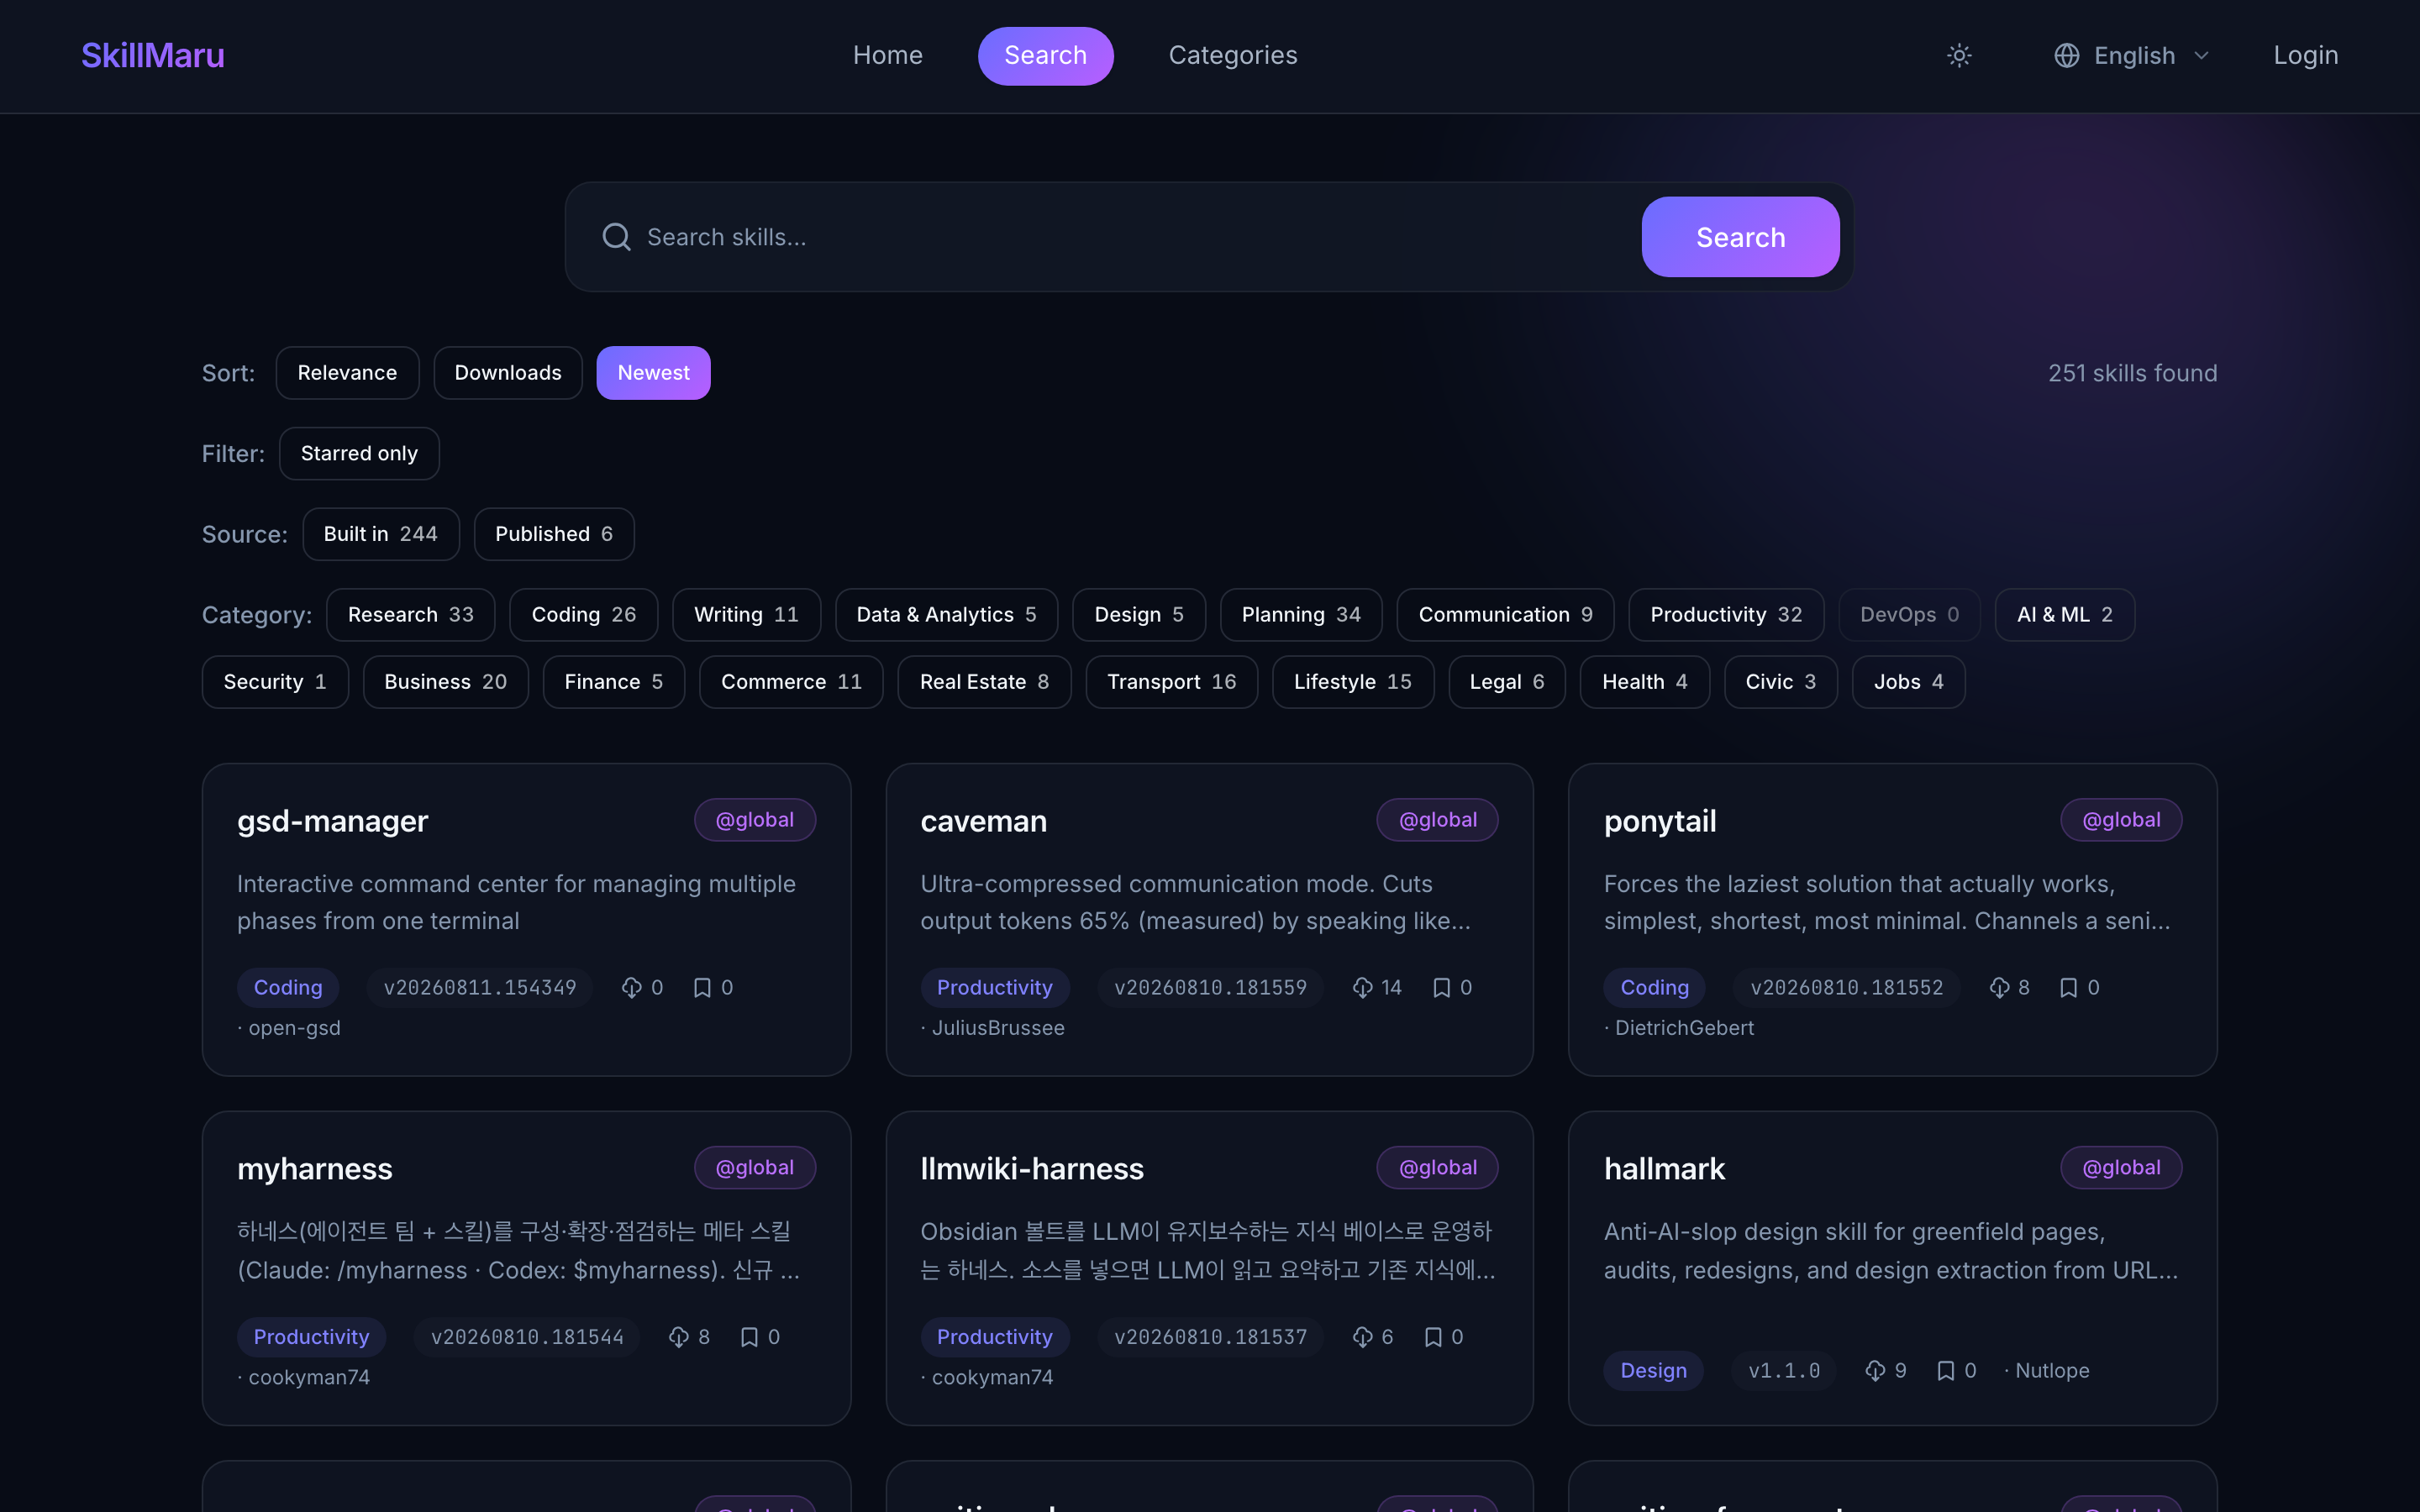2420x1512 pixels.
Task: Filter by Lifestyle category
Action: (1353, 682)
